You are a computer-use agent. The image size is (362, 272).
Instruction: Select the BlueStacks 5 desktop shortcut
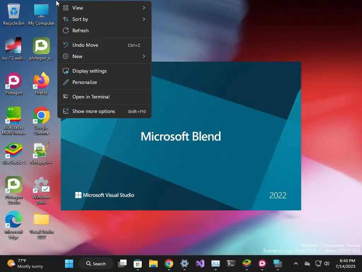click(x=14, y=154)
